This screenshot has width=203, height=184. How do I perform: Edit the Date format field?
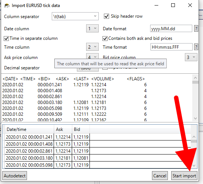point(171,28)
